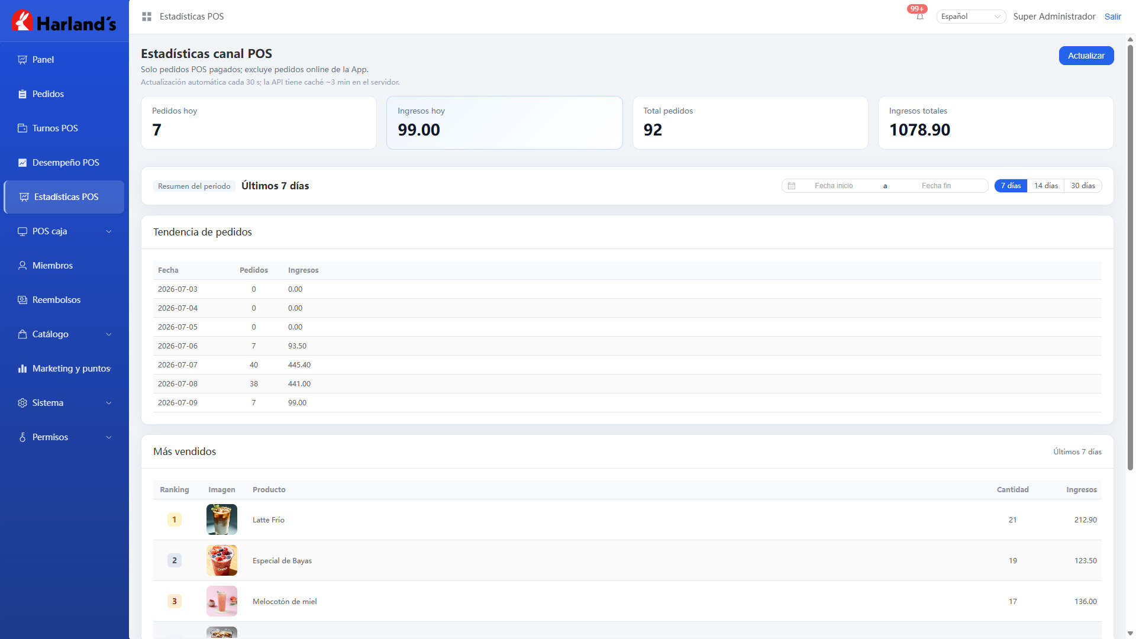Open the Panel menu item
The height and width of the screenshot is (639, 1136).
pyautogui.click(x=64, y=60)
